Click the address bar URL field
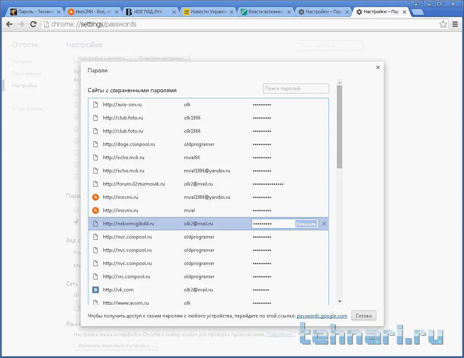Viewport: 464px width, 358px height. (240, 24)
